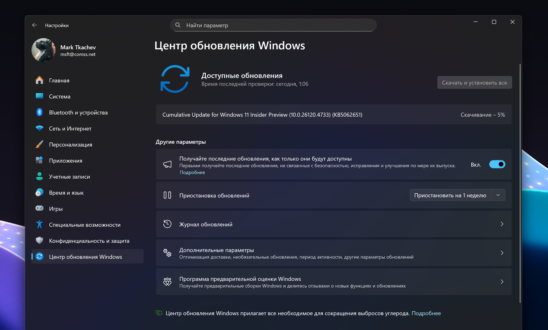The height and width of the screenshot is (330, 548).
Task: Click the Конфиденциальность и защита shield icon
Action: click(x=39, y=240)
